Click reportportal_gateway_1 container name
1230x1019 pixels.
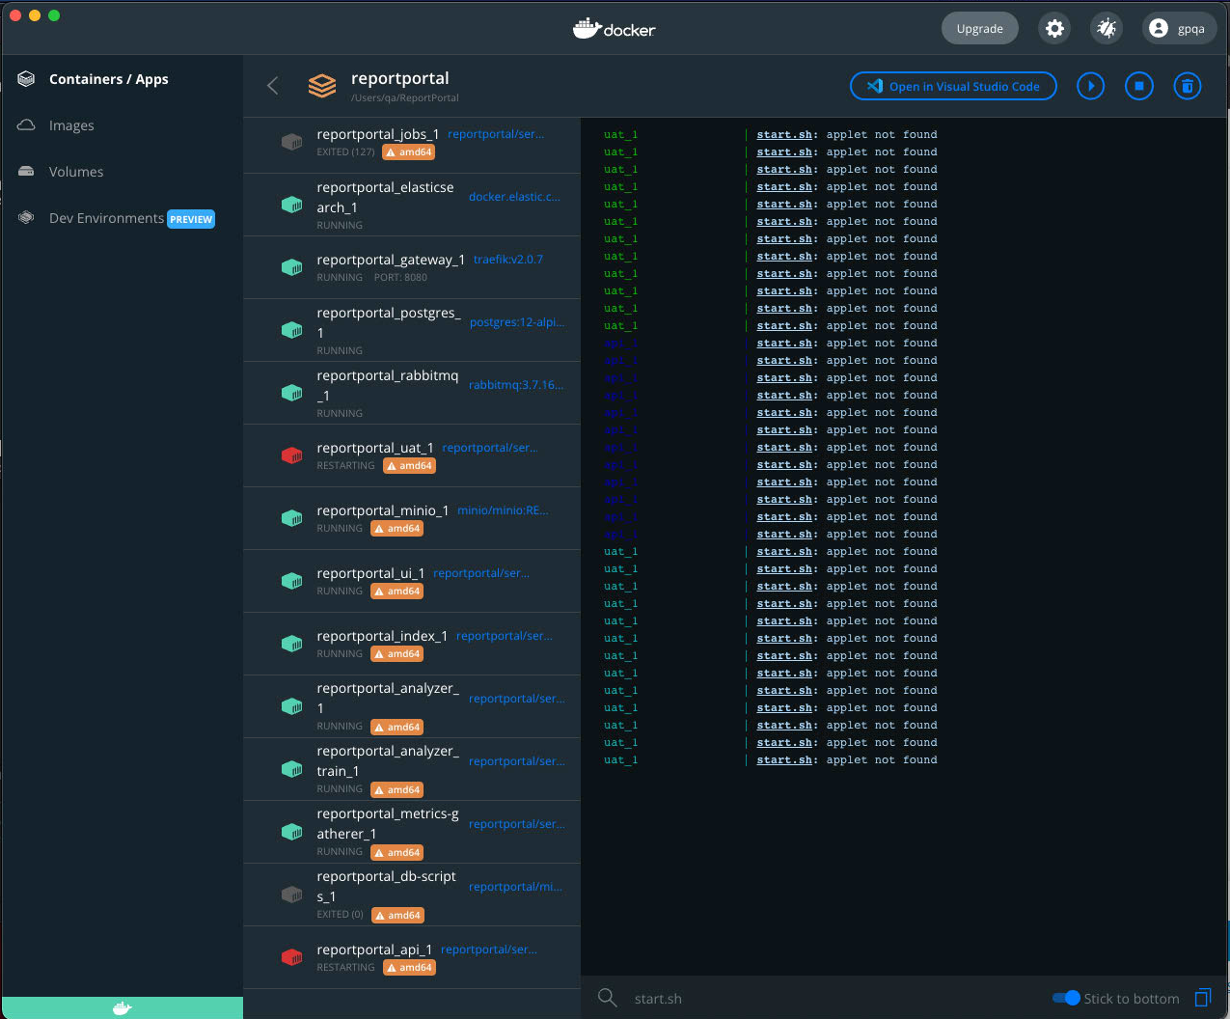pos(391,260)
